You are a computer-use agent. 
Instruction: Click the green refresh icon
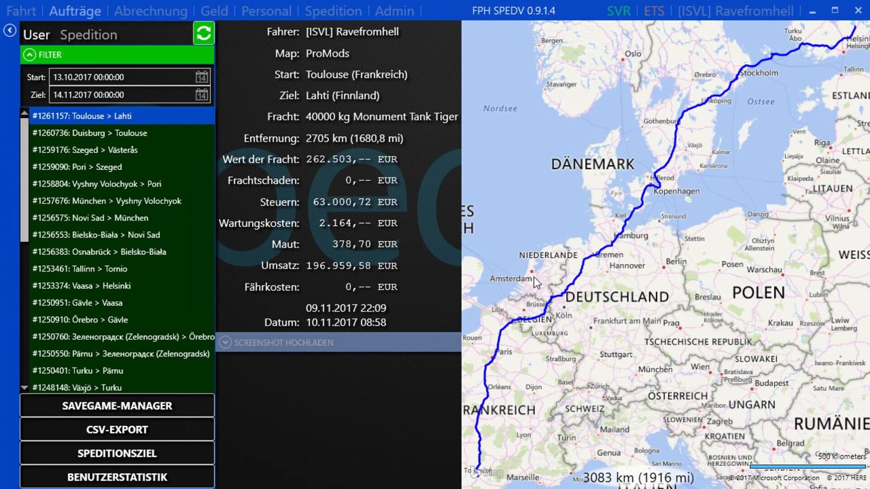click(203, 34)
